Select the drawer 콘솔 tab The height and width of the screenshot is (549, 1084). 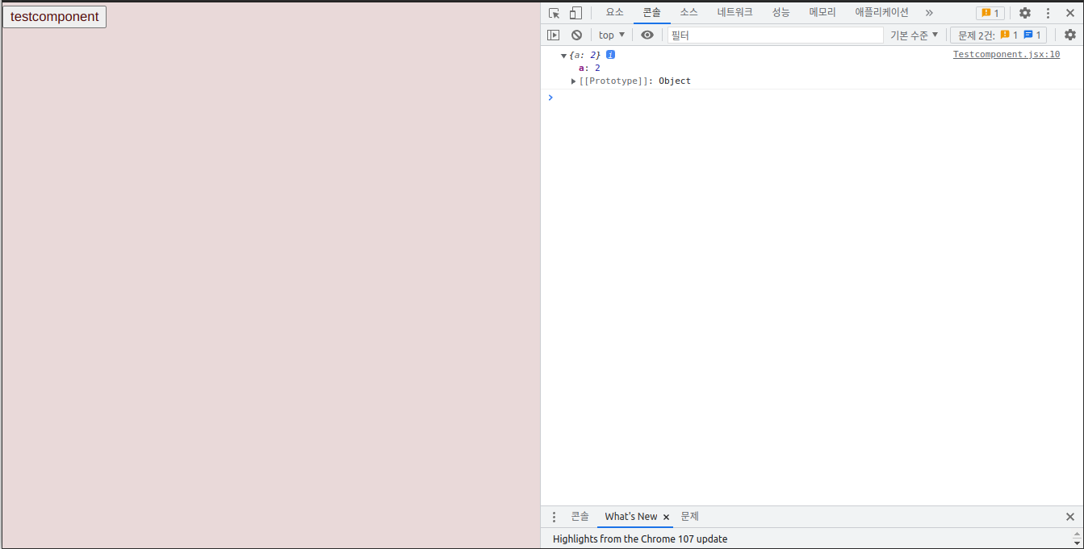[x=580, y=517]
